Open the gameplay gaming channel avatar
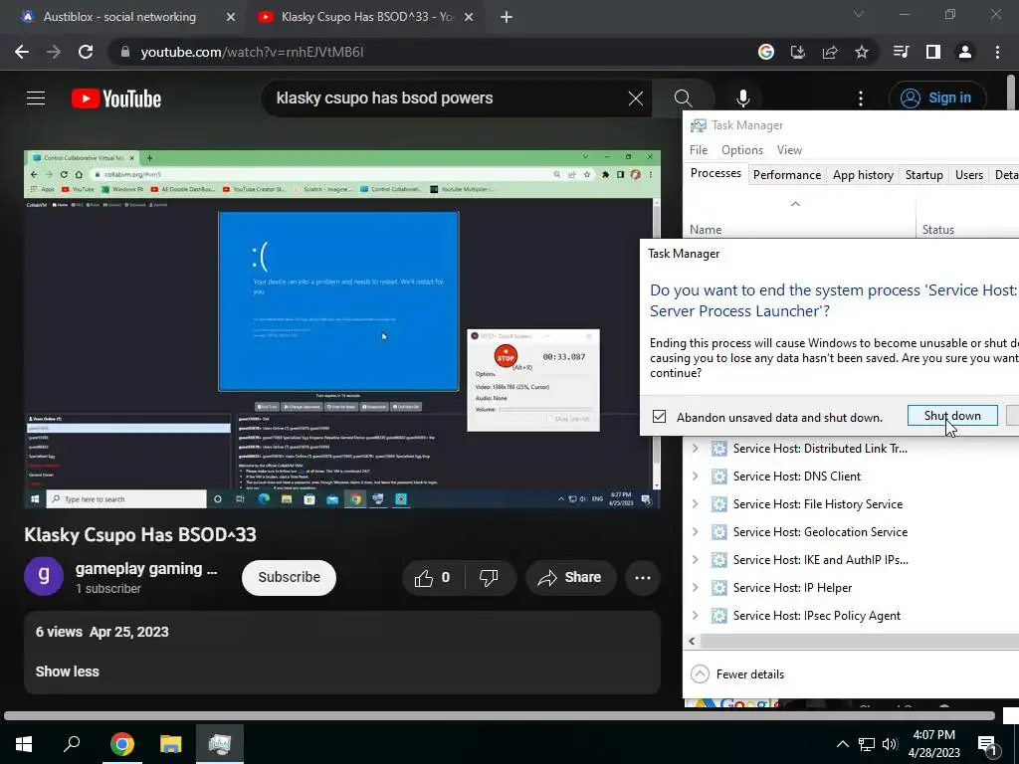 coord(44,576)
